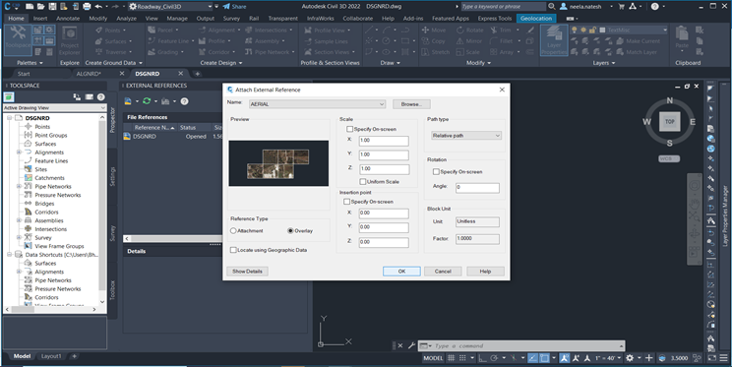The width and height of the screenshot is (732, 367).
Task: Tick the Uniform Scale checkbox
Action: pos(363,182)
